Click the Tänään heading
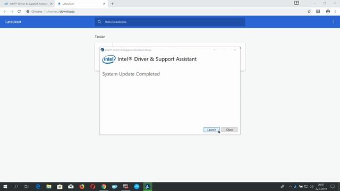The image size is (340, 191). 100,37
